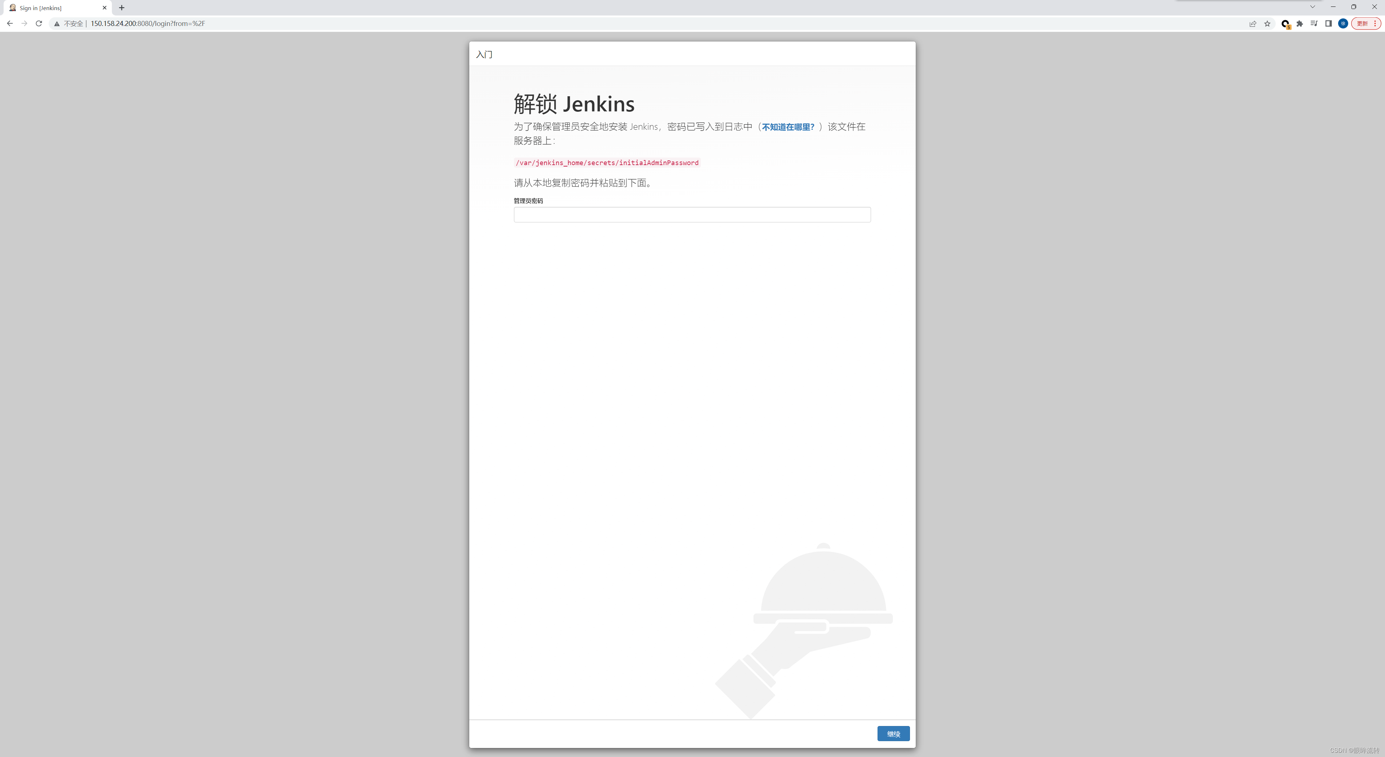Viewport: 1385px width, 757px height.
Task: Click the 解锁 Jenkins heading
Action: [574, 104]
